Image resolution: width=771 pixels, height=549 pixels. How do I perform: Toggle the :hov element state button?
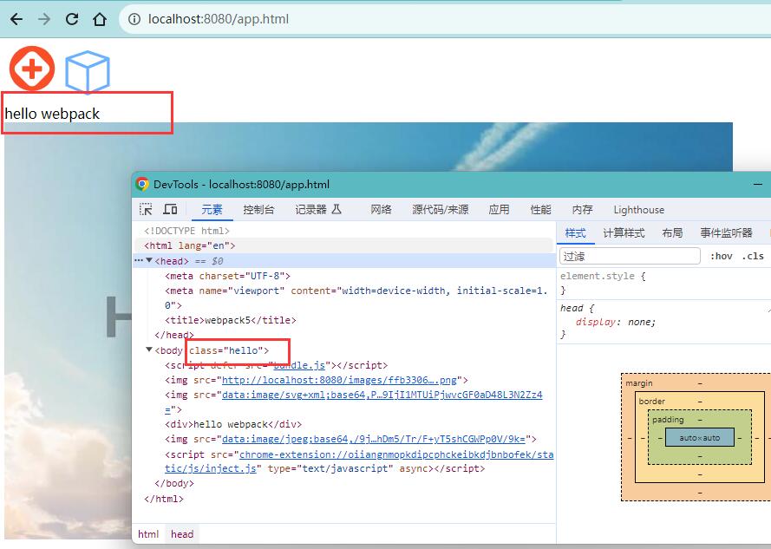722,257
